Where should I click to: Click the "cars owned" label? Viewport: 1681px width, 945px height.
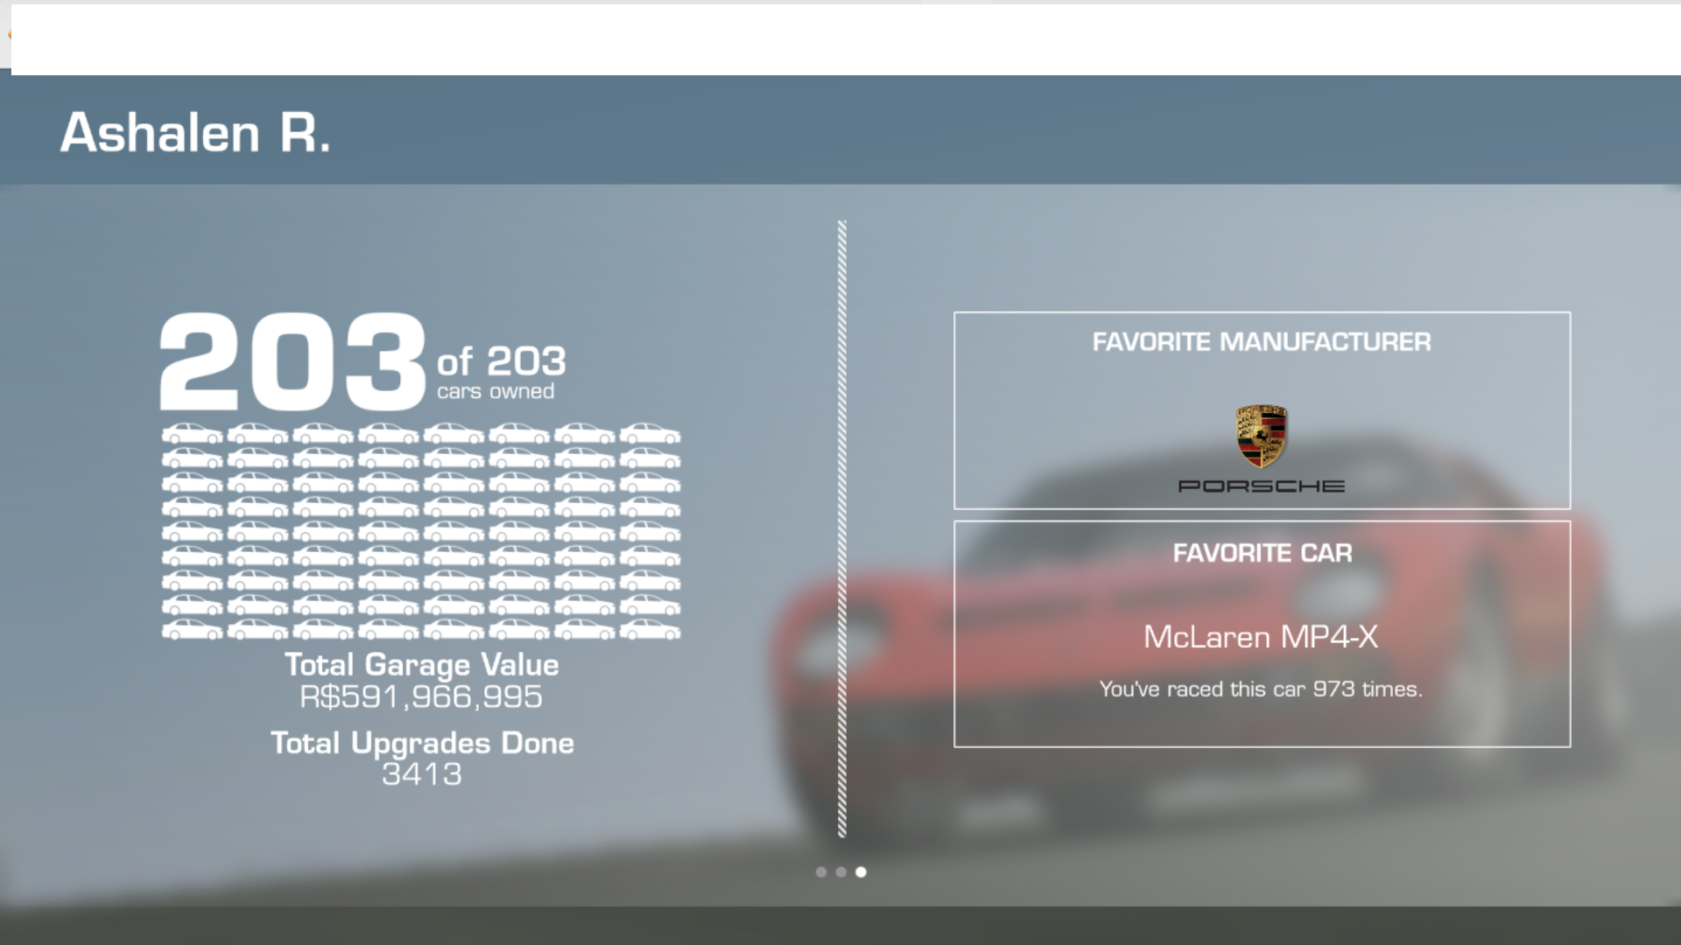(496, 391)
